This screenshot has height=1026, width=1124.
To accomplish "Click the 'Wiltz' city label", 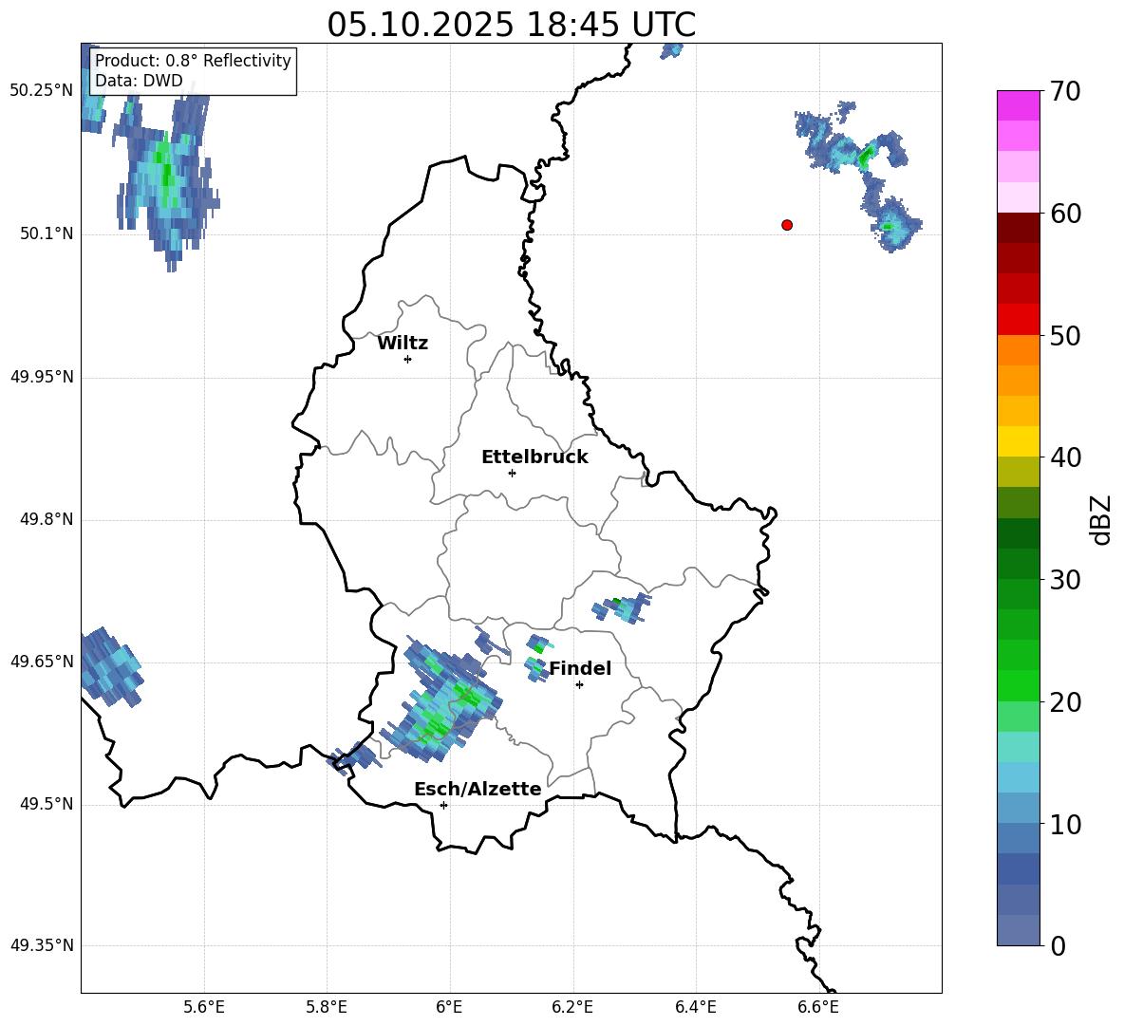I will [x=403, y=344].
